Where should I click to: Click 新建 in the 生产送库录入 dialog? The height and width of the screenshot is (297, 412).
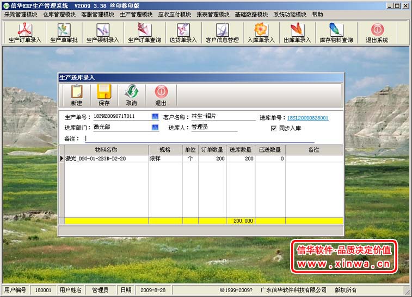(x=77, y=95)
